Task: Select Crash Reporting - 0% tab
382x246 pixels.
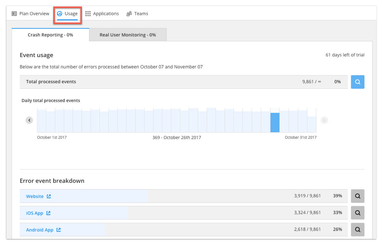Action: pos(50,35)
